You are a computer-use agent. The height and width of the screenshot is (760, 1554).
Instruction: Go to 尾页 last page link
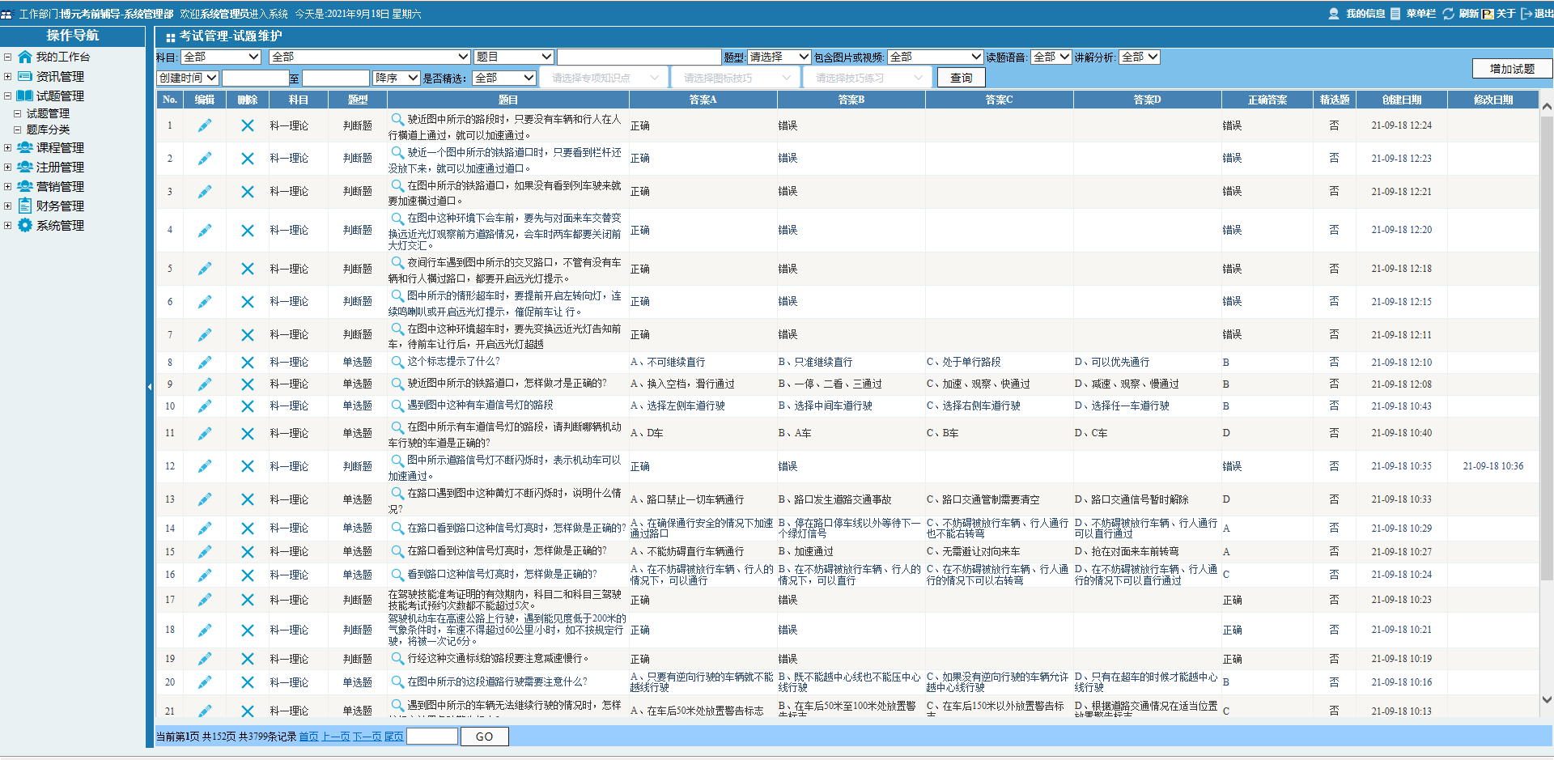pyautogui.click(x=393, y=737)
